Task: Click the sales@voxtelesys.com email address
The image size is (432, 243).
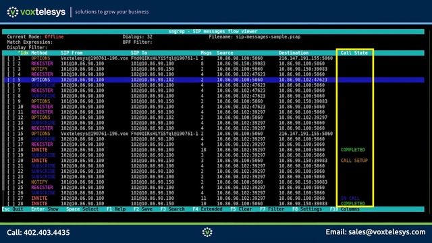Action: (x=387, y=232)
